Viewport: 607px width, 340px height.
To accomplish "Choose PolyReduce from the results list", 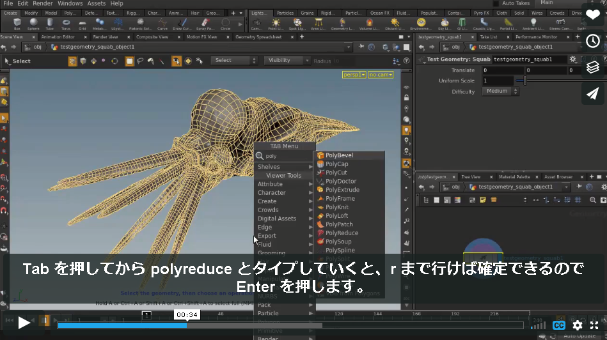I will 349,233.
